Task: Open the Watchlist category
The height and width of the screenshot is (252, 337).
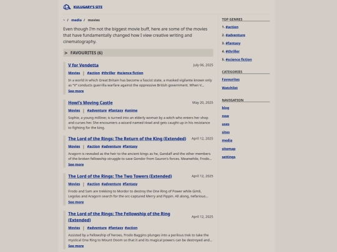Action: tap(230, 88)
